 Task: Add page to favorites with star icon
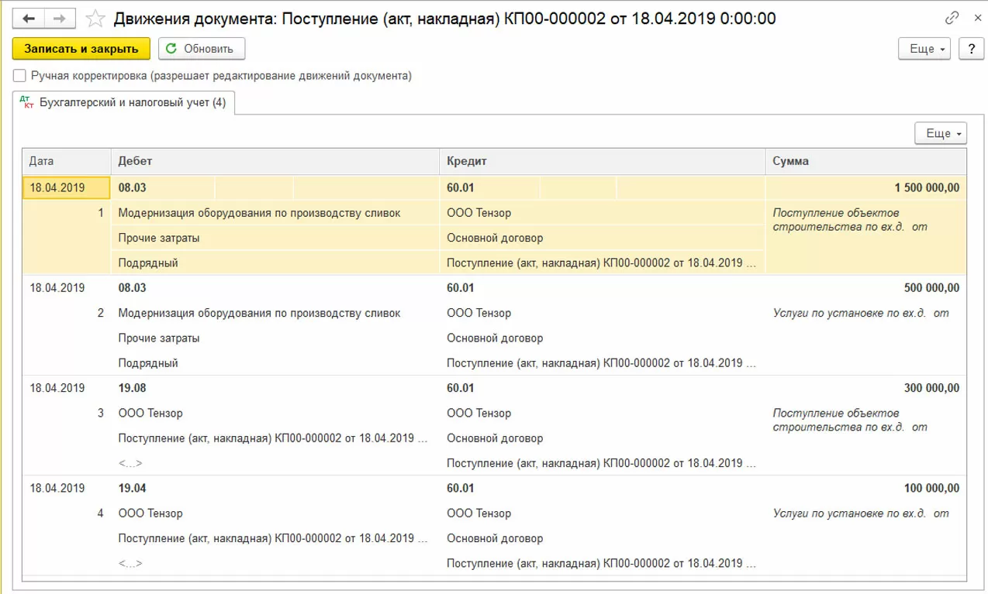point(96,18)
